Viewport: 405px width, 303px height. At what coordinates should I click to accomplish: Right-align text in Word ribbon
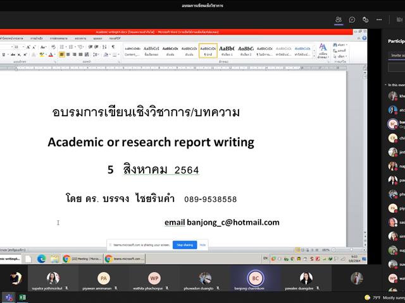click(x=75, y=55)
